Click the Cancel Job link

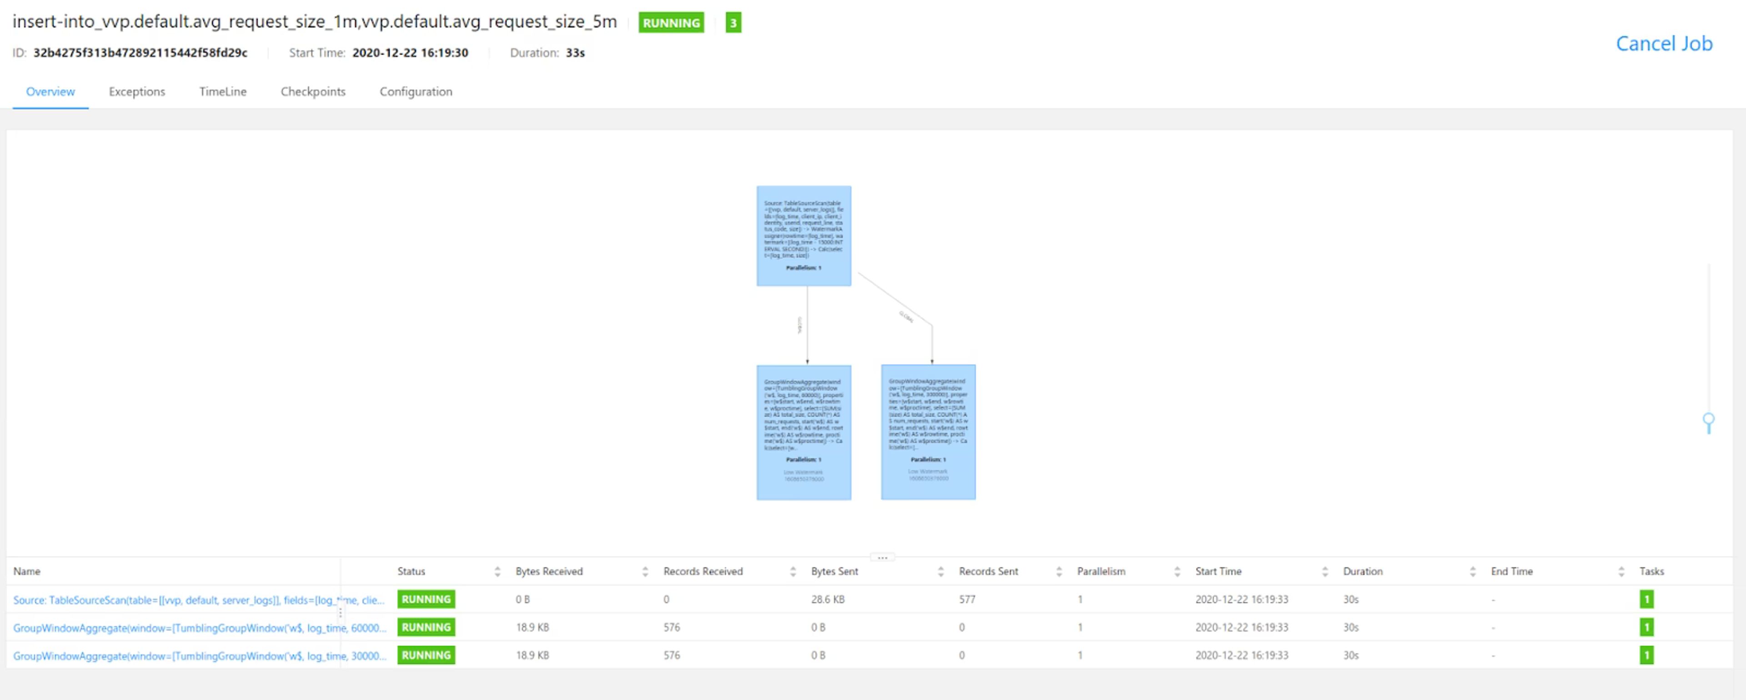1664,43
